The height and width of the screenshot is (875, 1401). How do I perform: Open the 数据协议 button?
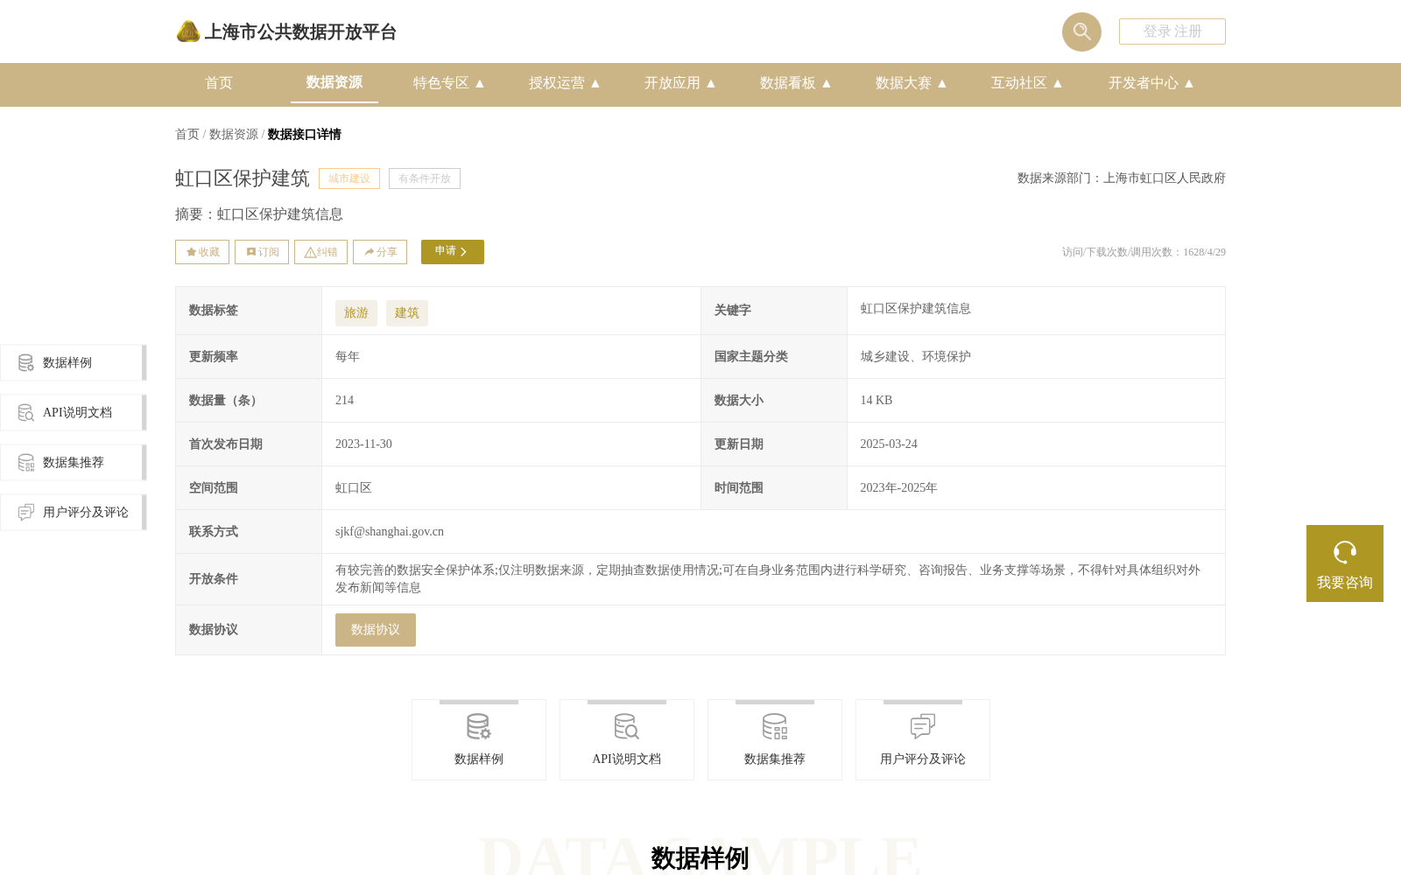(x=376, y=630)
